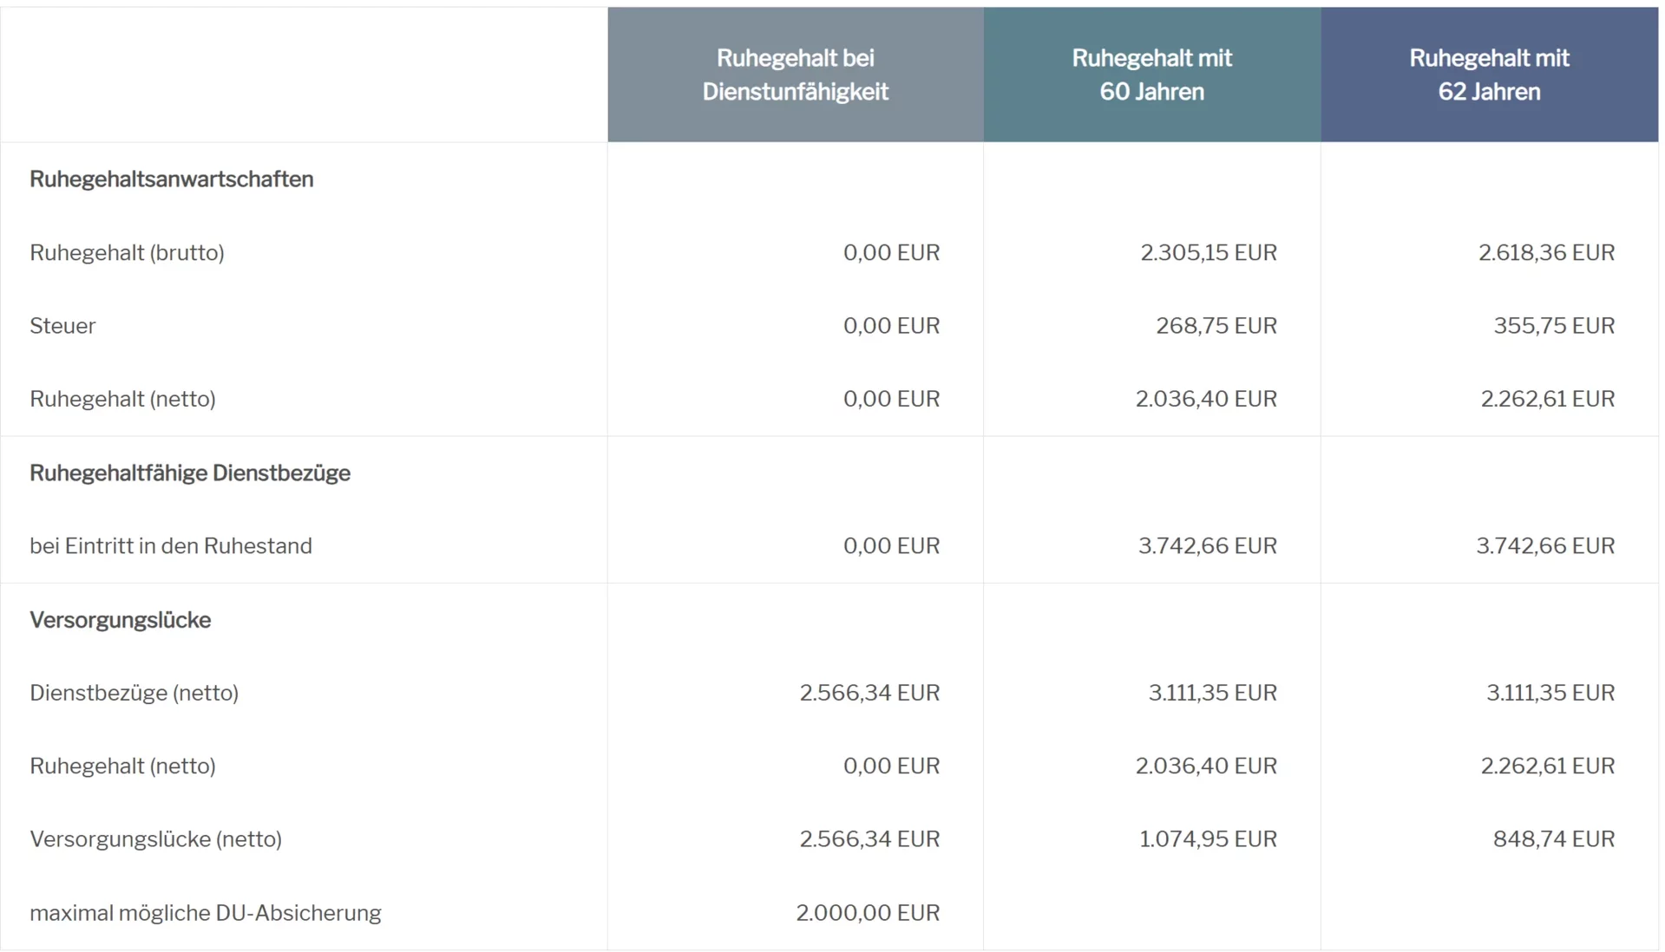Click the 848,74 EUR Versorgungslücke value
Screen dimensions: 1665x952
[x=1553, y=839]
